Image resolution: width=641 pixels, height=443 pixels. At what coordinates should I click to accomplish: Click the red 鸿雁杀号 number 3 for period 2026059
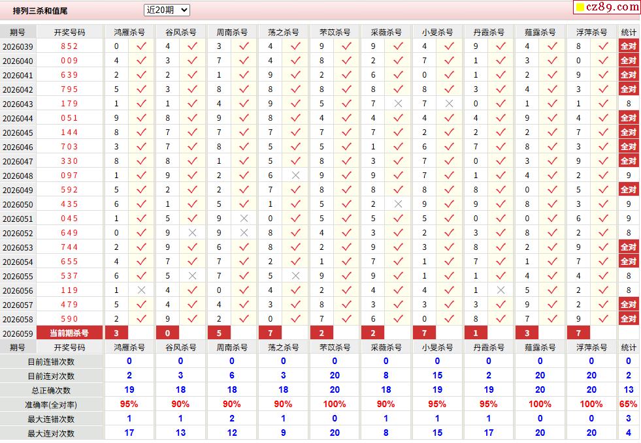pyautogui.click(x=116, y=333)
